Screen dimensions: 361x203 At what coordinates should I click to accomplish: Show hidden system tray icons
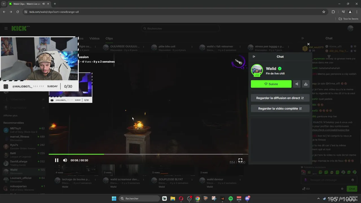click(318, 198)
